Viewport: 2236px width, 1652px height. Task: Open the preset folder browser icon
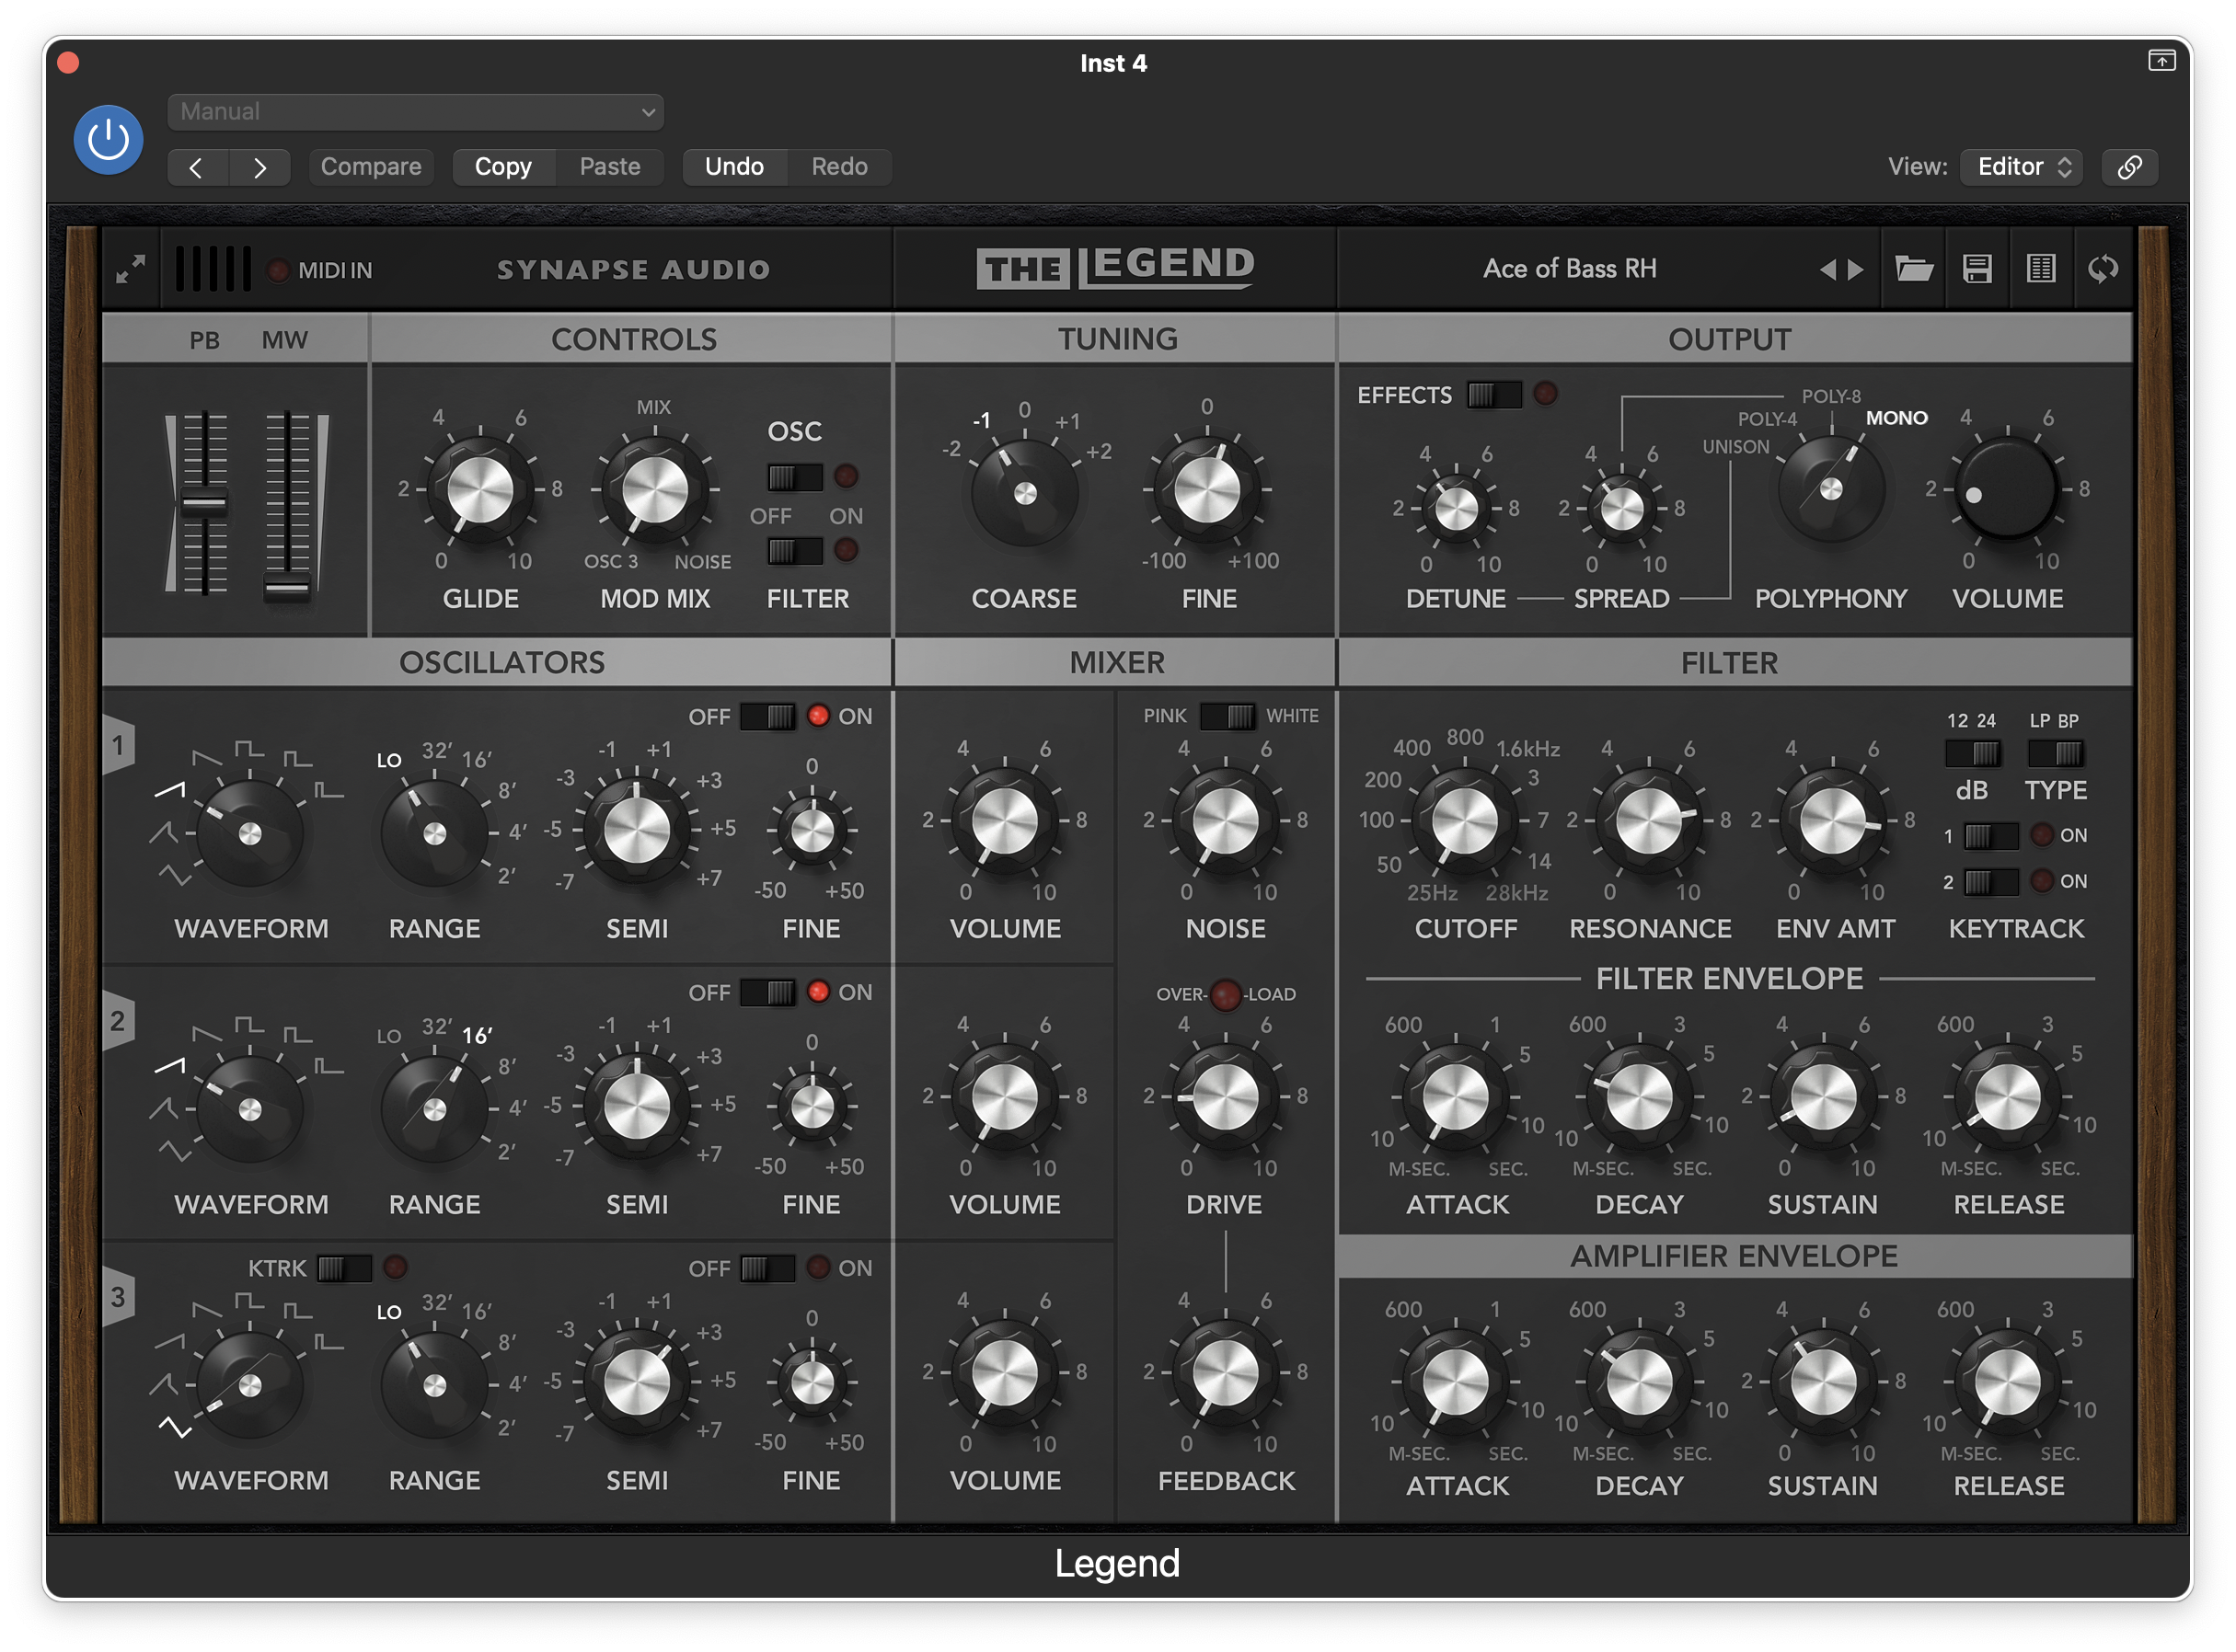click(x=1913, y=268)
